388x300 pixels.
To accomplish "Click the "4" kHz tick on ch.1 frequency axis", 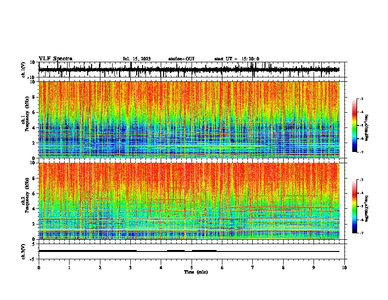I will tap(34, 128).
